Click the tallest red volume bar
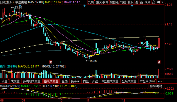177x102 pixels. click(x=159, y=74)
